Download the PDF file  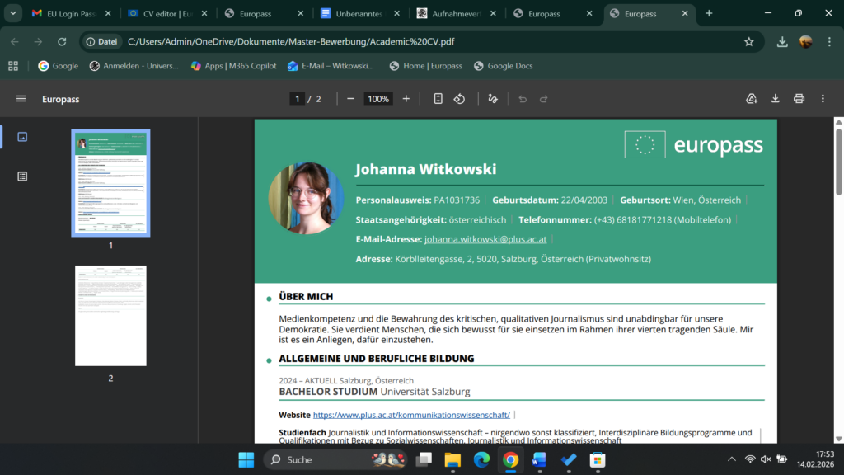click(x=776, y=99)
